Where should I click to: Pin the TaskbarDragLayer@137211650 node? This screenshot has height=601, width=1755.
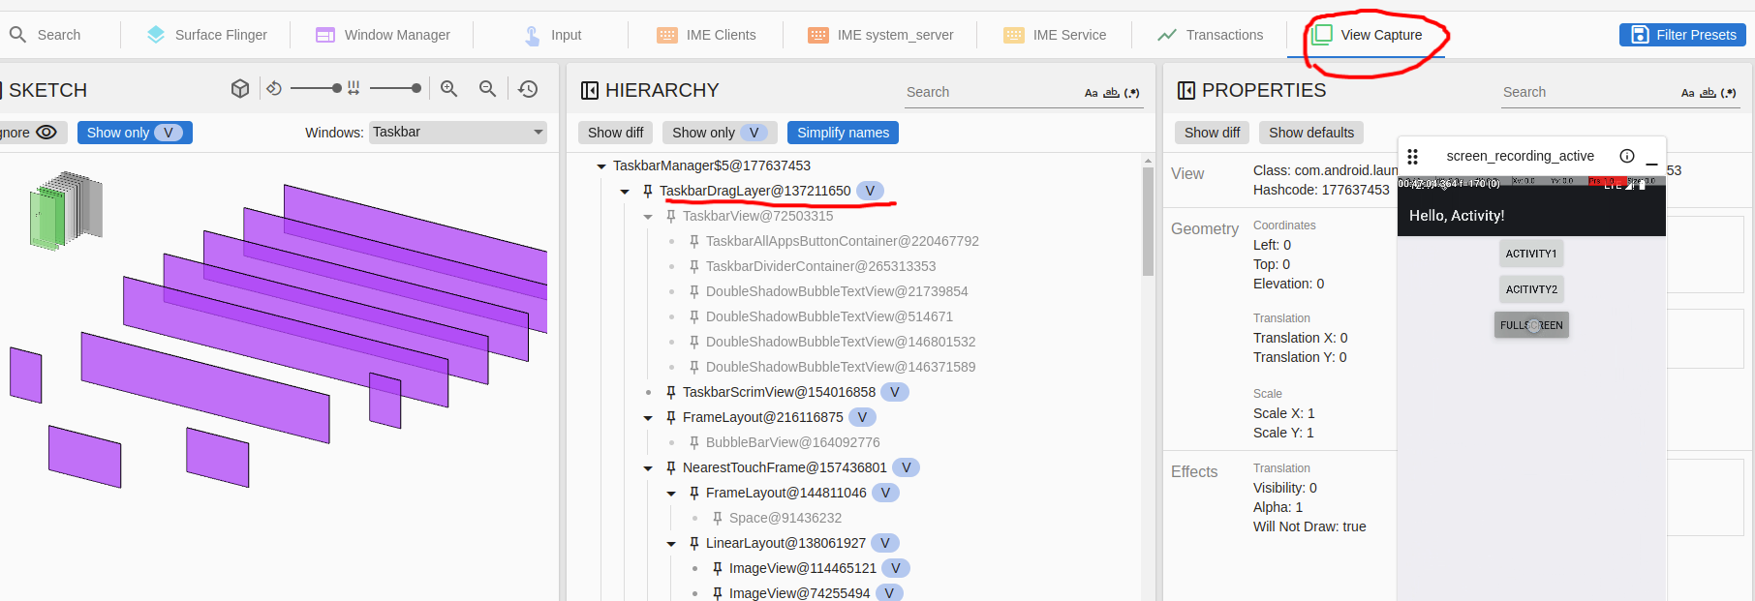click(648, 191)
